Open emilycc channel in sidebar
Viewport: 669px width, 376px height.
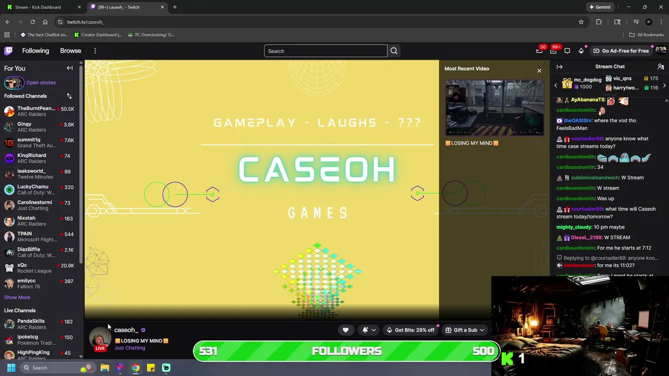click(40, 284)
